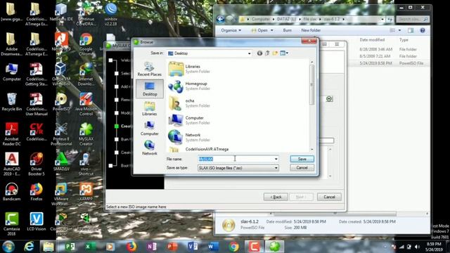Expand the arrow next to Open in Explorer
The width and height of the screenshot is (450, 253).
[x=272, y=30]
